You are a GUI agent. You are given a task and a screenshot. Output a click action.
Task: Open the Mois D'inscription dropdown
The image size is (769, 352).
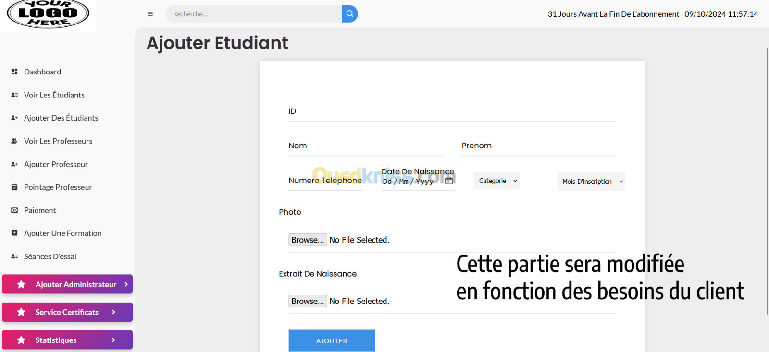coord(591,182)
